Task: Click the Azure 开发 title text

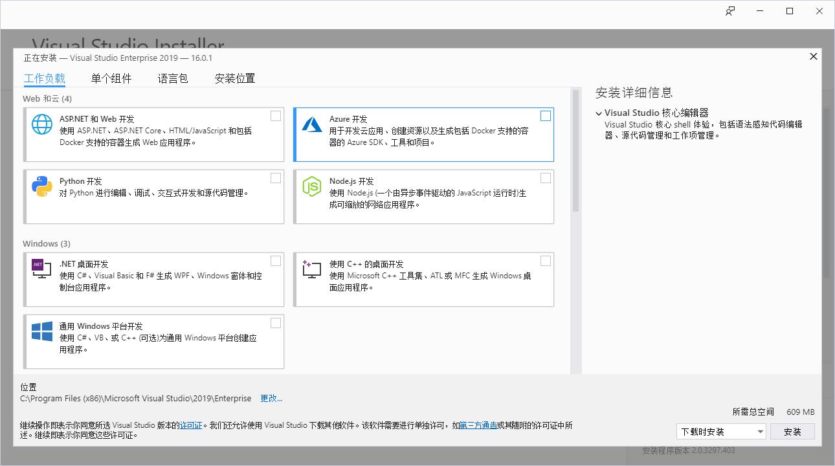Action: coord(348,119)
